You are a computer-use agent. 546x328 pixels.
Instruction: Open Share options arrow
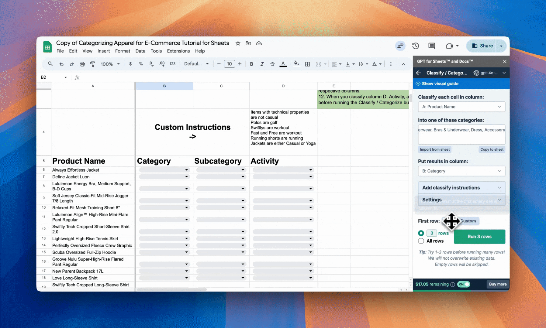(x=501, y=46)
